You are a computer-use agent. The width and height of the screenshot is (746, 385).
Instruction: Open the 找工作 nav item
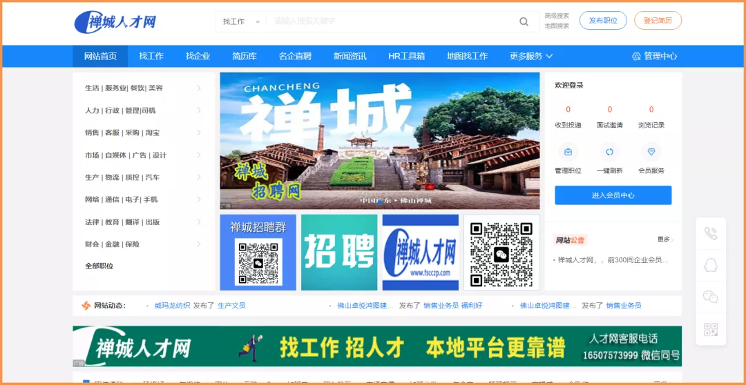pos(151,56)
